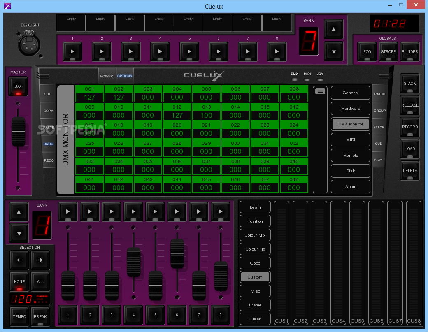The height and width of the screenshot is (332, 428).
Task: Select the Beam attribute group
Action: click(x=255, y=207)
